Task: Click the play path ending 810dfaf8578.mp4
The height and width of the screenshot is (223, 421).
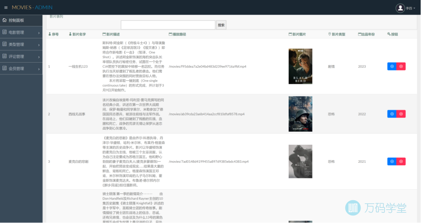Action: click(206, 114)
